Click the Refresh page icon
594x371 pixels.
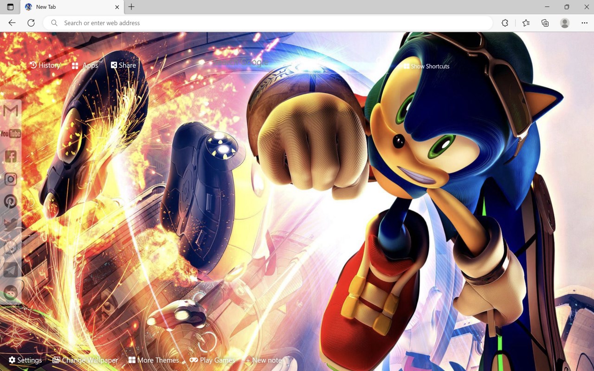[x=31, y=23]
